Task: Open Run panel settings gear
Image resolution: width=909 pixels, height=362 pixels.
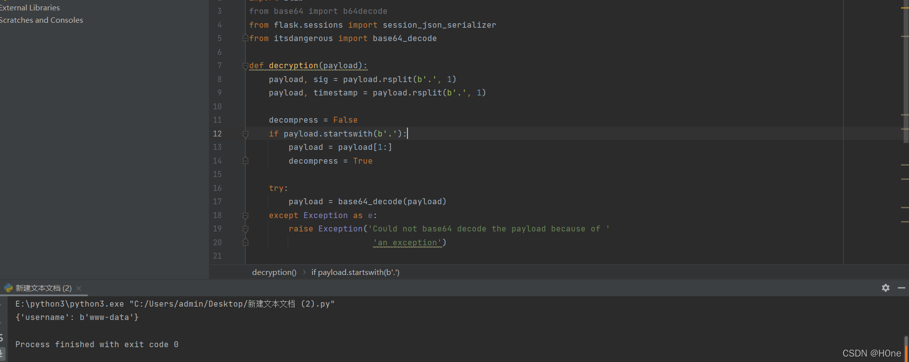Action: click(x=886, y=288)
